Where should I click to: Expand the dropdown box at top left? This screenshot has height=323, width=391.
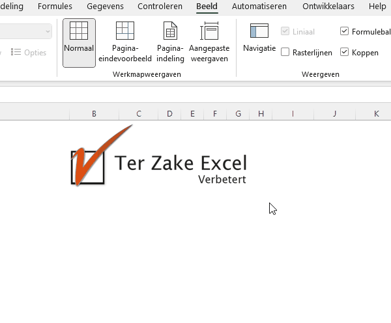click(x=48, y=31)
